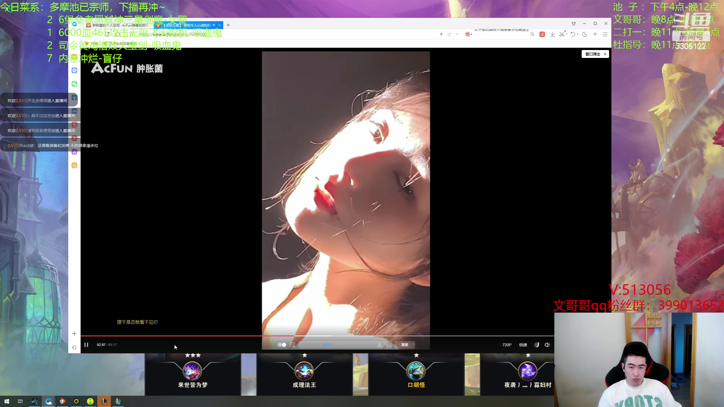Open the sidebar clock history icon

74,70
